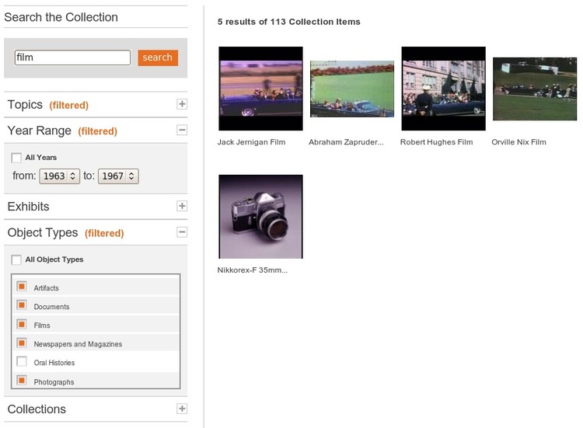Expand the Exhibits section plus icon
The image size is (583, 428).
[182, 207]
